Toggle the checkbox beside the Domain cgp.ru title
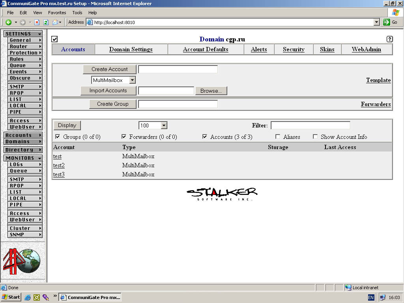Viewport: 404px width, 303px height. click(54, 39)
